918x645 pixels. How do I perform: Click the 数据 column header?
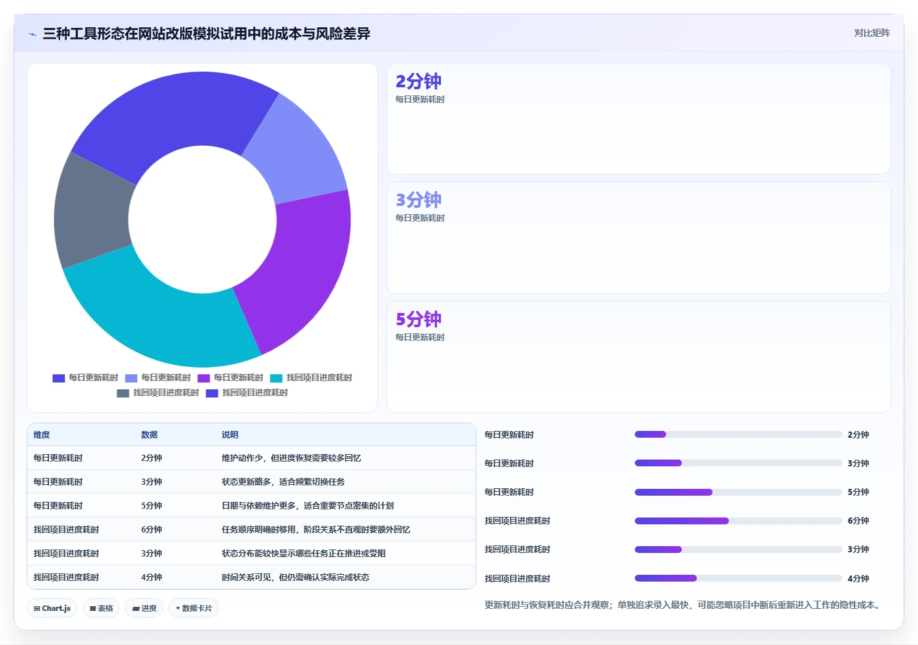click(x=149, y=435)
